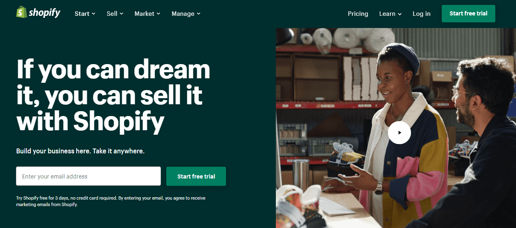The width and height of the screenshot is (516, 228).
Task: Click the shopify wordmark text
Action: coord(45,13)
